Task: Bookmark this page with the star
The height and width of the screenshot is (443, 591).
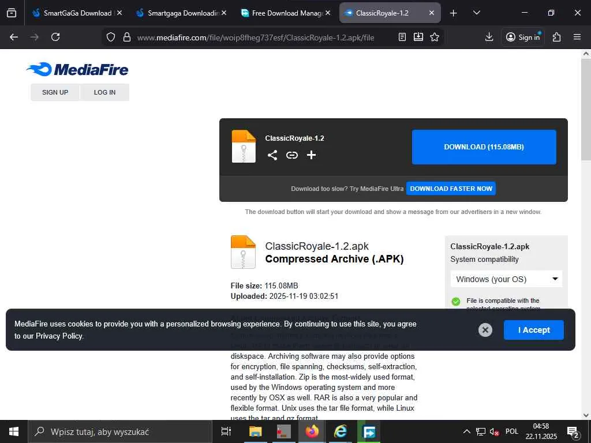Action: (435, 37)
